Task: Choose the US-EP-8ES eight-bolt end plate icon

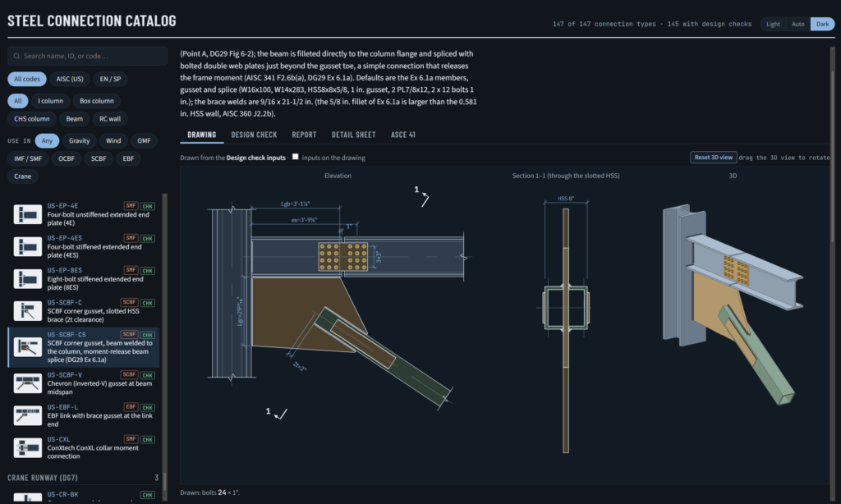Action: coord(27,279)
